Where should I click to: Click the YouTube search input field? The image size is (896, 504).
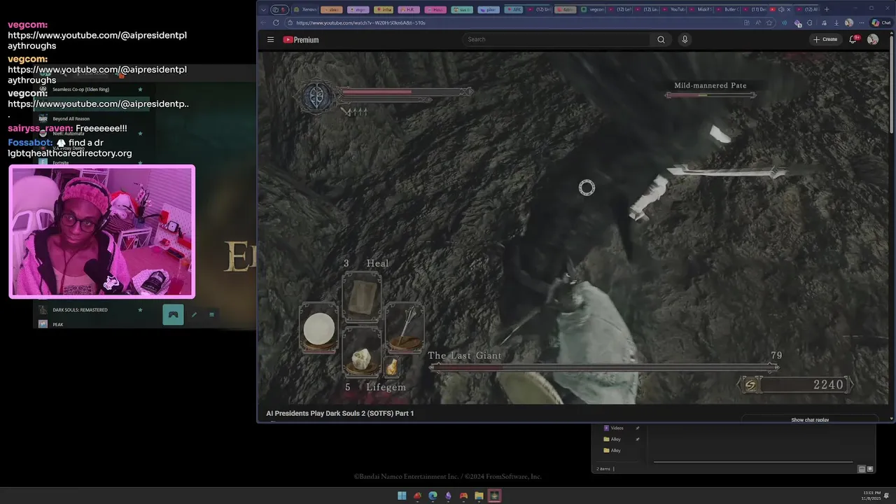(x=556, y=39)
